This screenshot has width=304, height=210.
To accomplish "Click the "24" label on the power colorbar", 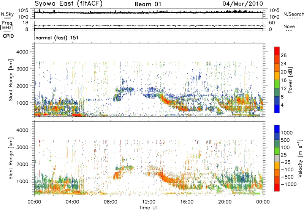I will click(283, 64).
